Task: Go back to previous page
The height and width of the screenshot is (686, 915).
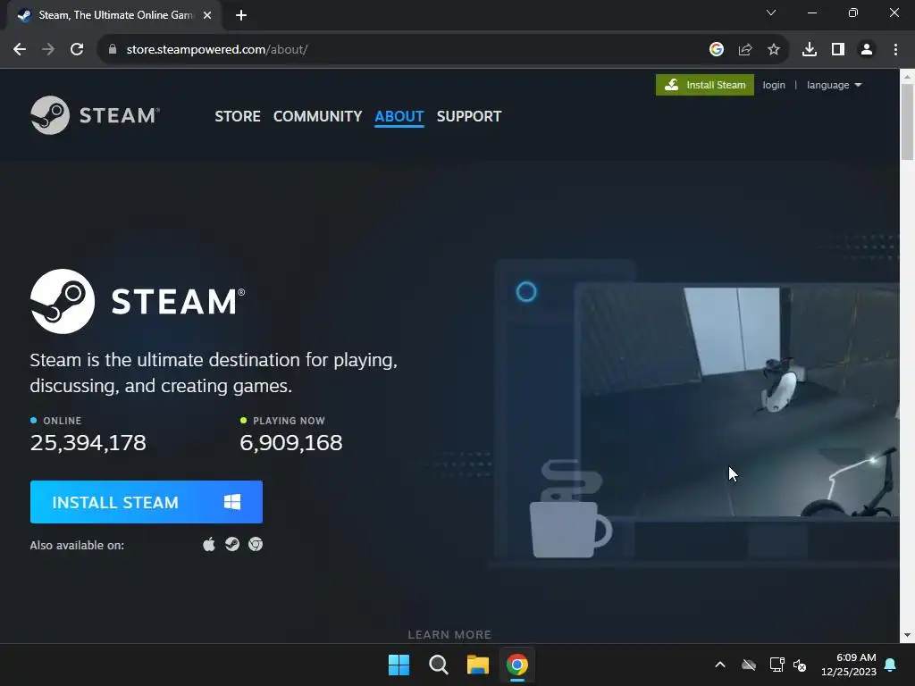Action: pos(20,50)
